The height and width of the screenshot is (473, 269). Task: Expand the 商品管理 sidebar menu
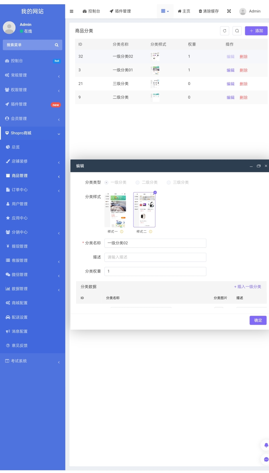point(33,176)
